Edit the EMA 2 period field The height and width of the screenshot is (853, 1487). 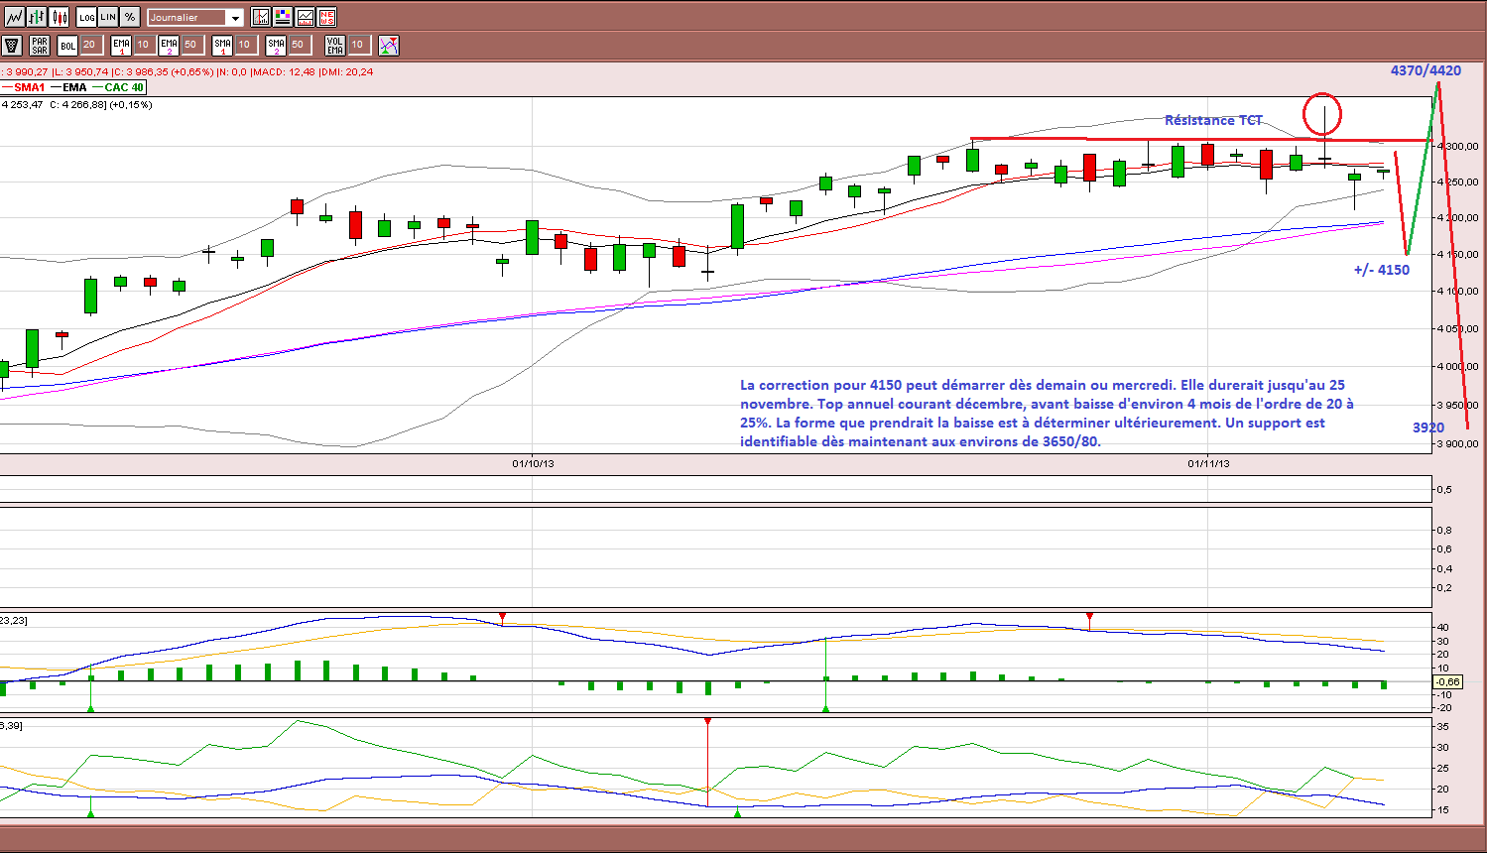tap(192, 45)
